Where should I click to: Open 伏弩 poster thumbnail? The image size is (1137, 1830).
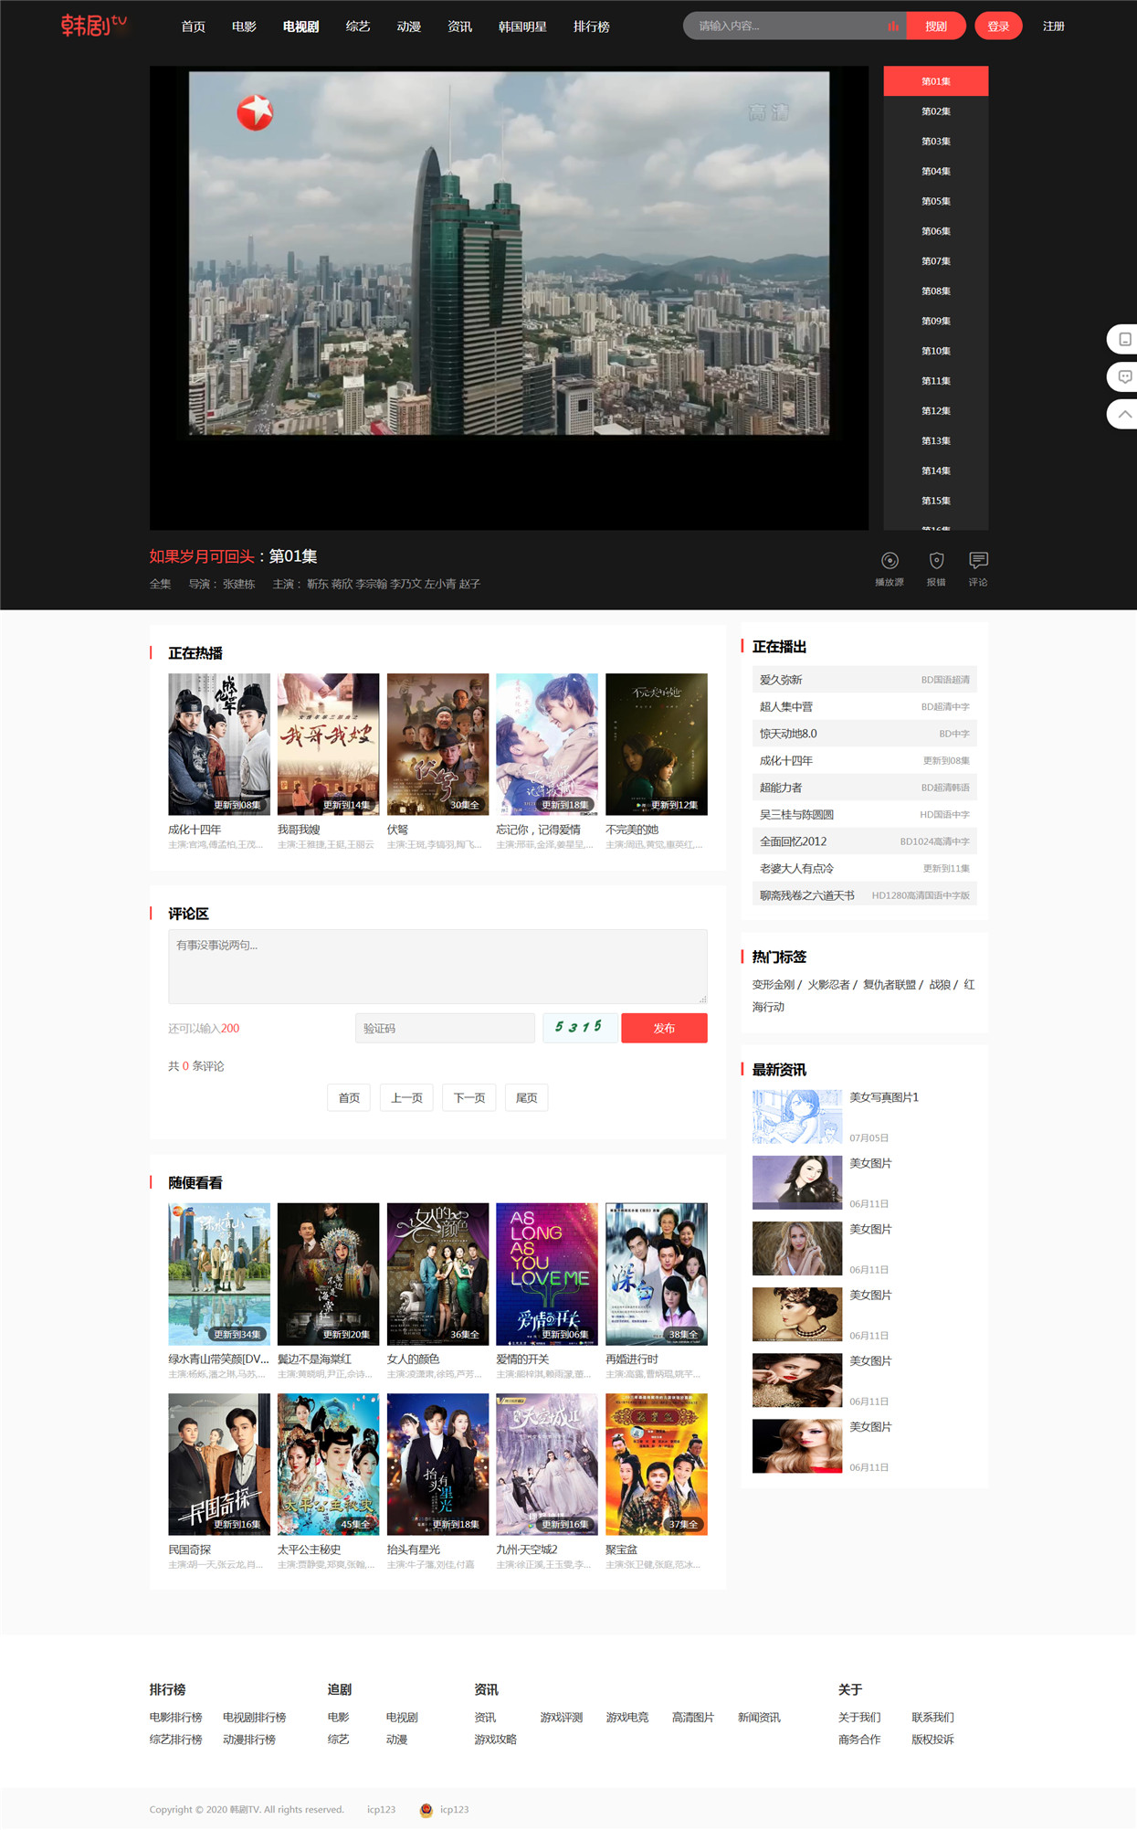pyautogui.click(x=437, y=744)
